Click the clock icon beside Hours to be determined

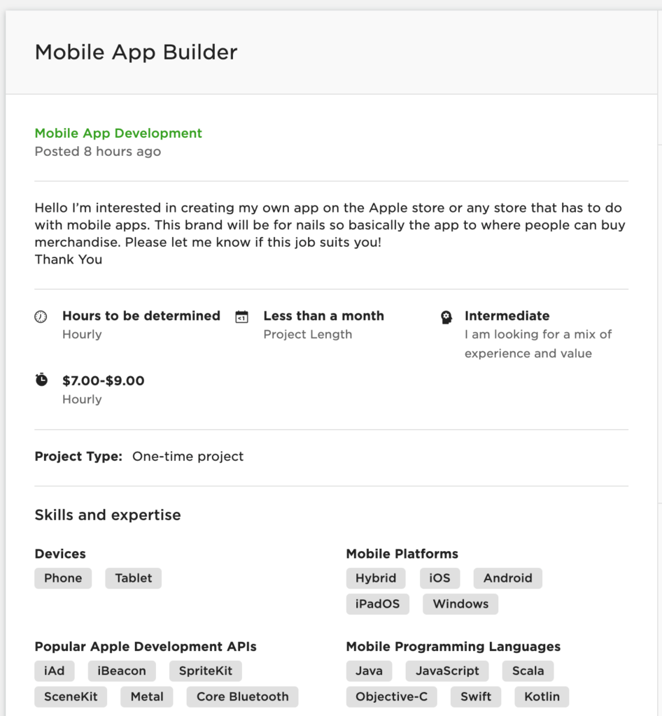pos(41,317)
